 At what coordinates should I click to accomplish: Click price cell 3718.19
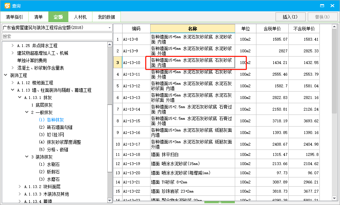click(x=272, y=121)
